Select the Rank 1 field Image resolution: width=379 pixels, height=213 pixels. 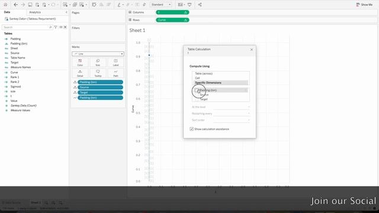pos(15,77)
